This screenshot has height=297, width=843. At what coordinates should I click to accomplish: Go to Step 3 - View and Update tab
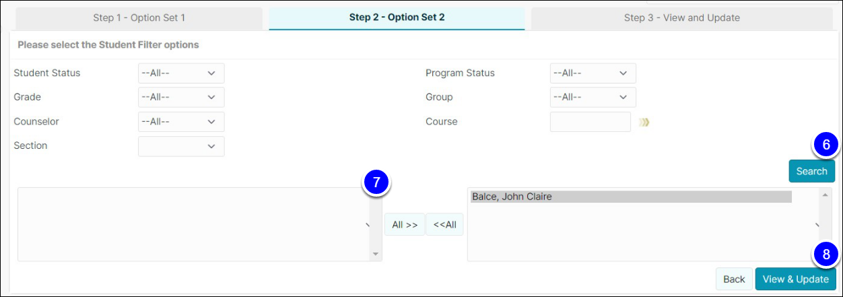click(682, 18)
